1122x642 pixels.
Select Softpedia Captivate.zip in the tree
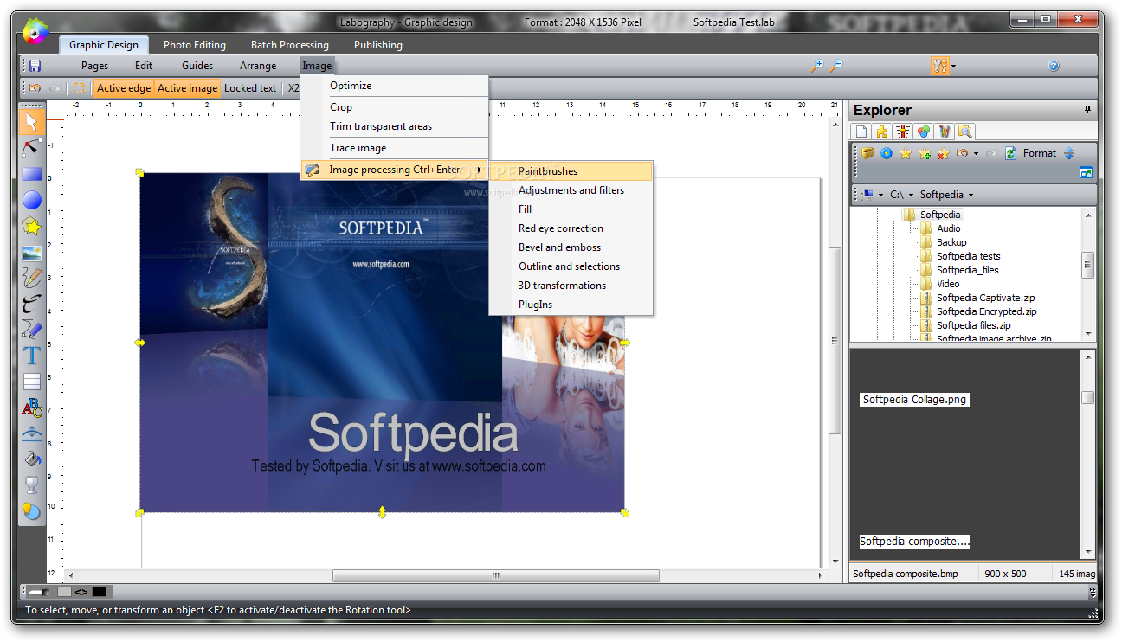pos(985,298)
